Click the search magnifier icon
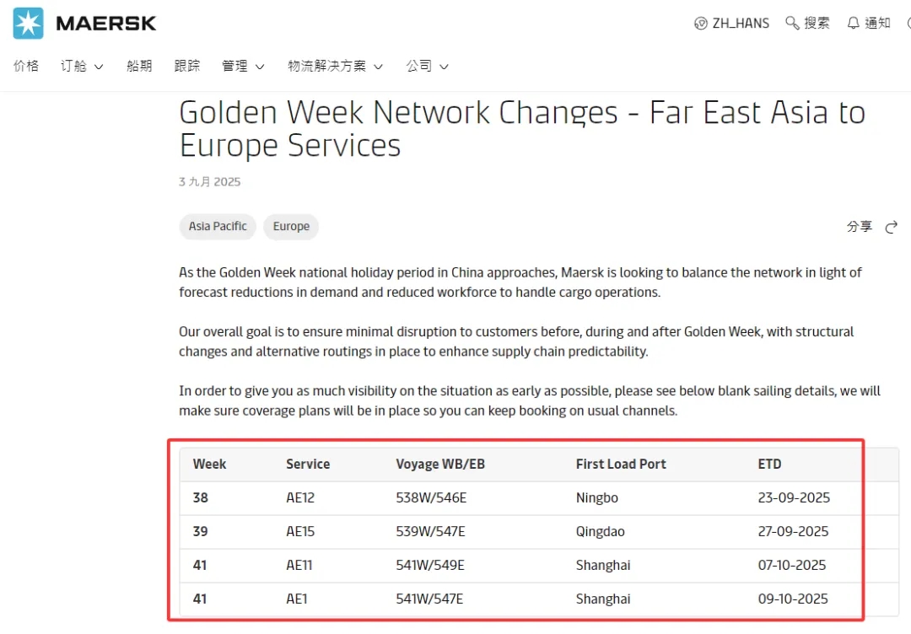This screenshot has width=911, height=634. 792,24
